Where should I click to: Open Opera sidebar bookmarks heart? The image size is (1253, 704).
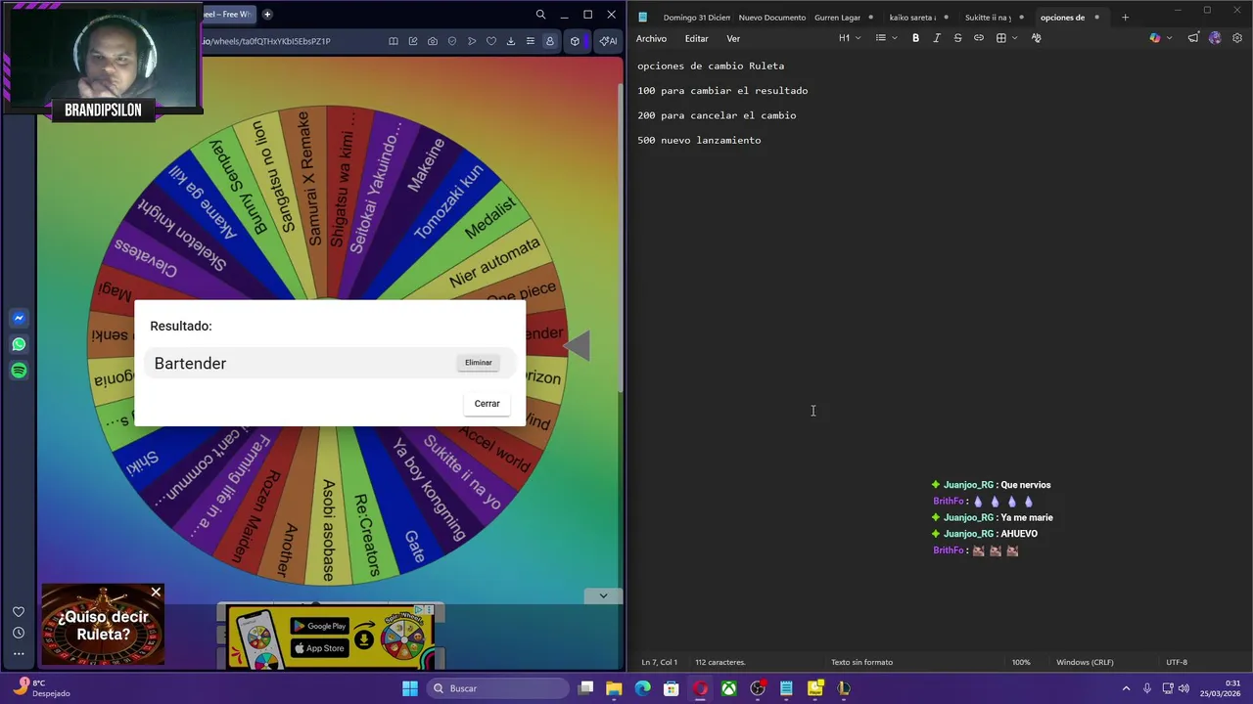pos(19,612)
